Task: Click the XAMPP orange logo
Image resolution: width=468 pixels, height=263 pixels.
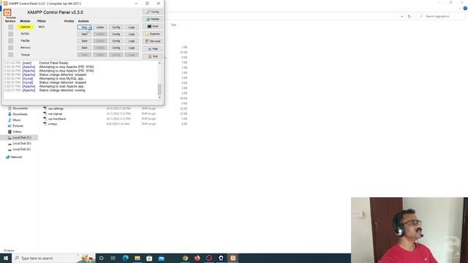Action: point(7,12)
